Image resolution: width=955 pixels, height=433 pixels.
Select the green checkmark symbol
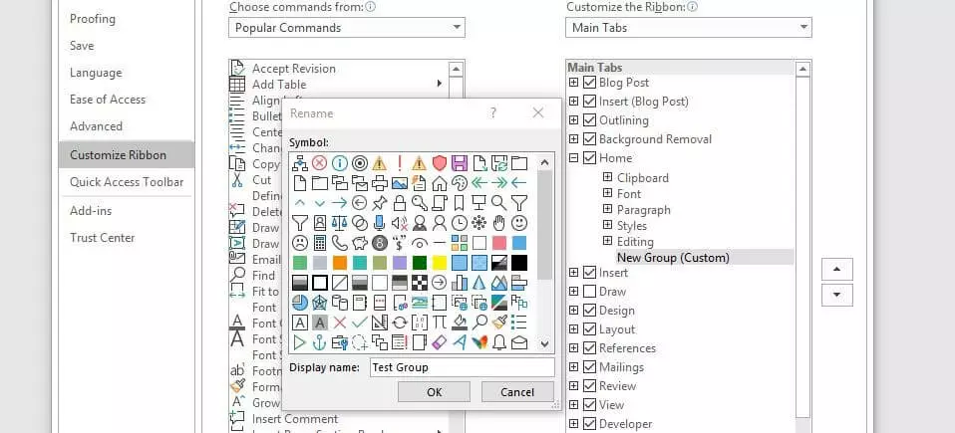coord(359,323)
